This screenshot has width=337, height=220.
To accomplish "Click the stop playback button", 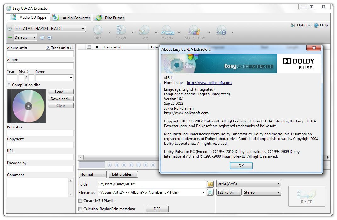I will 146,165.
